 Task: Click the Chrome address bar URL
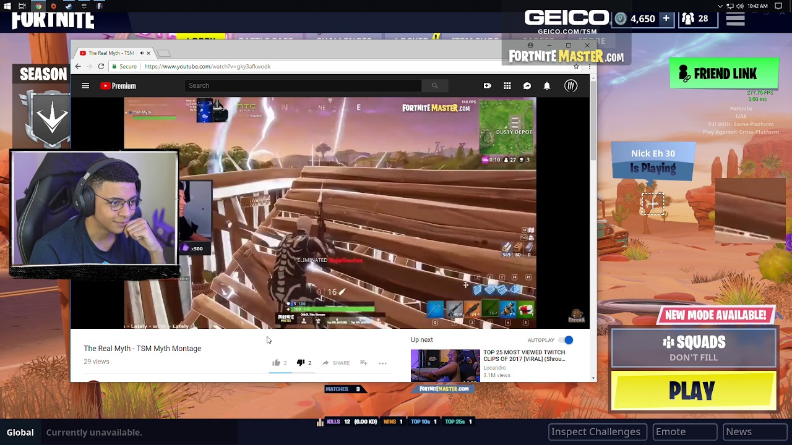207,66
